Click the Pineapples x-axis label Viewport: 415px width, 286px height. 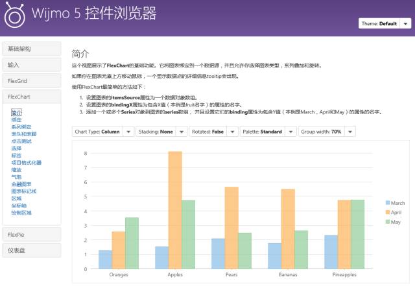(x=344, y=274)
